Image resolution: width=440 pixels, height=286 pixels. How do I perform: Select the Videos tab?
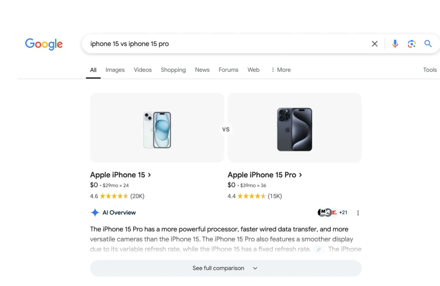coord(142,70)
